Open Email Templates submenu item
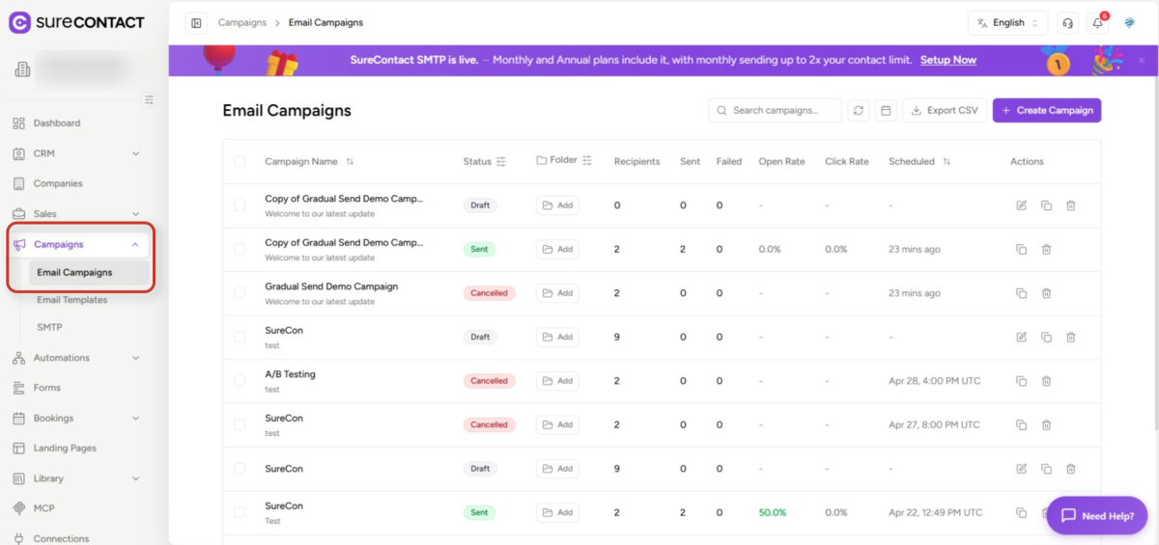Image resolution: width=1159 pixels, height=545 pixels. pos(72,300)
